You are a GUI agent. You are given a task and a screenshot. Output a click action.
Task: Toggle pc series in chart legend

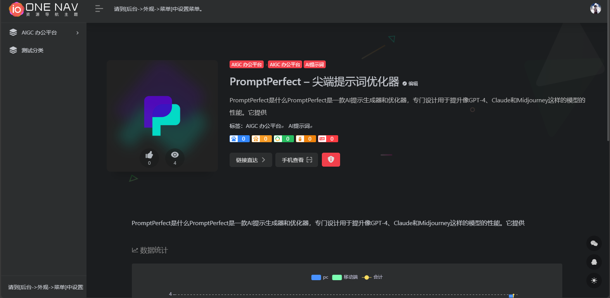click(320, 277)
